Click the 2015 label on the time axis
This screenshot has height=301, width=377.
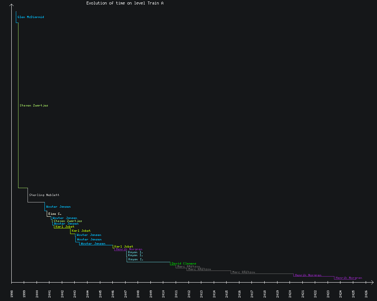[x=227, y=294]
